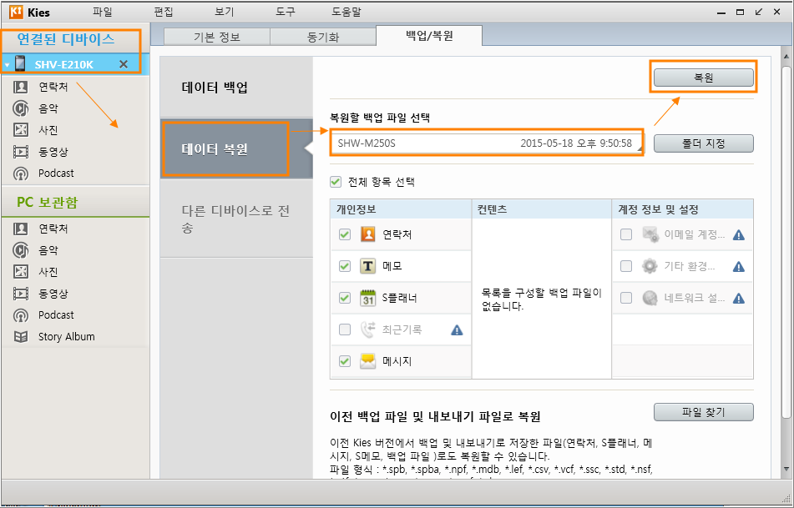Select 다른 디바이스로 전송 section
Screen dimensions: 794x508
pos(236,219)
